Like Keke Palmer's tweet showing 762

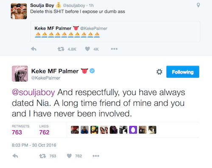pyautogui.click(x=69, y=156)
